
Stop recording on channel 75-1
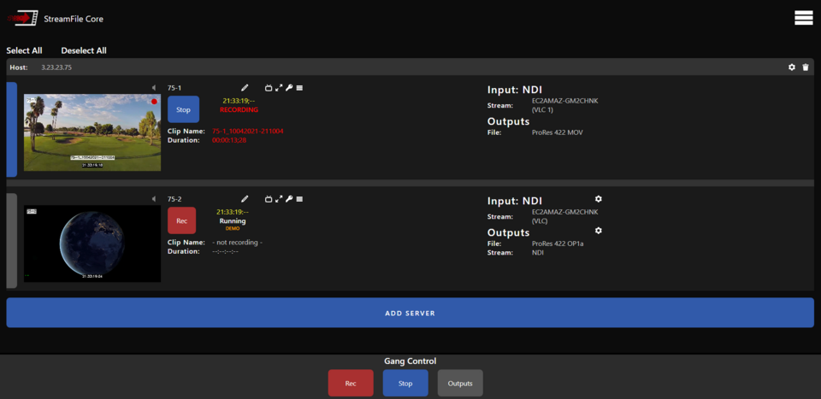[x=183, y=109]
